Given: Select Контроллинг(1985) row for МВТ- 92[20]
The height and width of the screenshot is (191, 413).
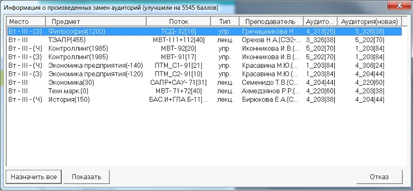Looking at the screenshot, I should 204,48.
